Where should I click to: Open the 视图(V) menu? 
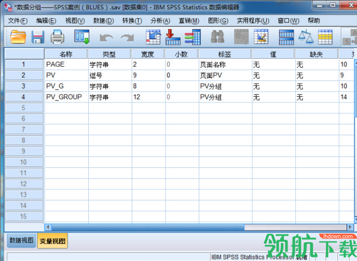[75, 21]
